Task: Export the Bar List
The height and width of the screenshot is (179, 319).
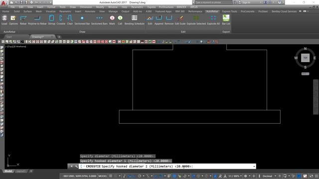Action: coord(226,20)
